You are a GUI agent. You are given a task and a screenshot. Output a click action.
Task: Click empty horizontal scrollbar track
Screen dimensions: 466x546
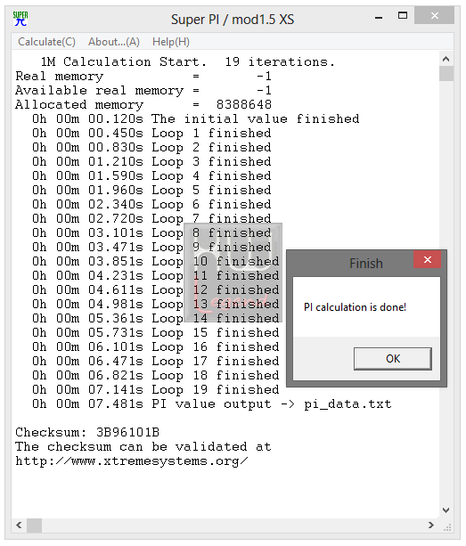point(233,526)
